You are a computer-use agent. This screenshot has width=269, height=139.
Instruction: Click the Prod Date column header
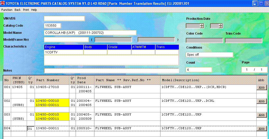coord(85,80)
